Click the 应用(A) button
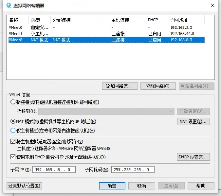The width and height of the screenshot is (221, 196). pos(171,186)
